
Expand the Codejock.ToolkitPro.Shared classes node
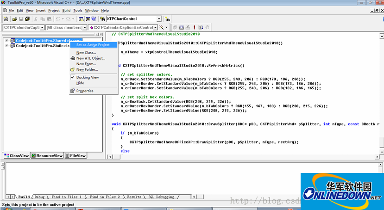point(7,41)
